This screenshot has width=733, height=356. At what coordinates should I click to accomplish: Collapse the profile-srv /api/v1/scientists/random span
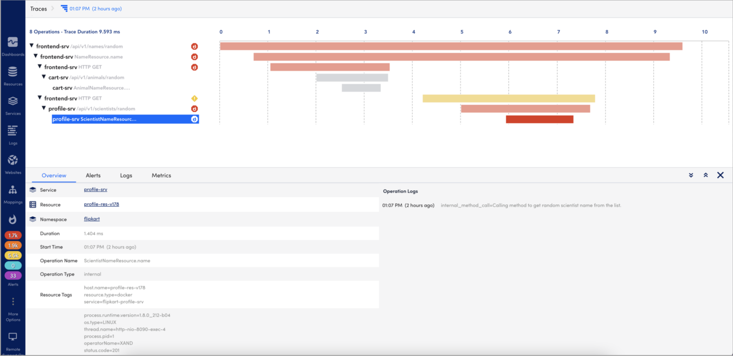click(43, 108)
